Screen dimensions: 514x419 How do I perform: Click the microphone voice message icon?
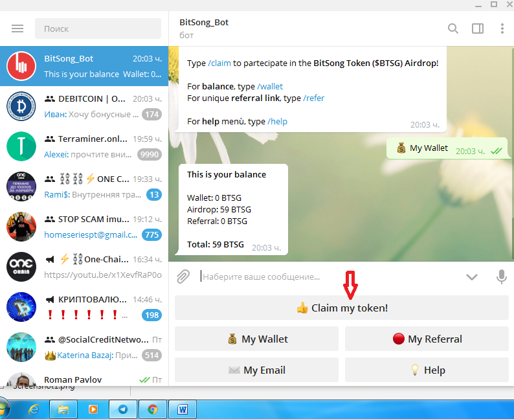[x=501, y=277]
